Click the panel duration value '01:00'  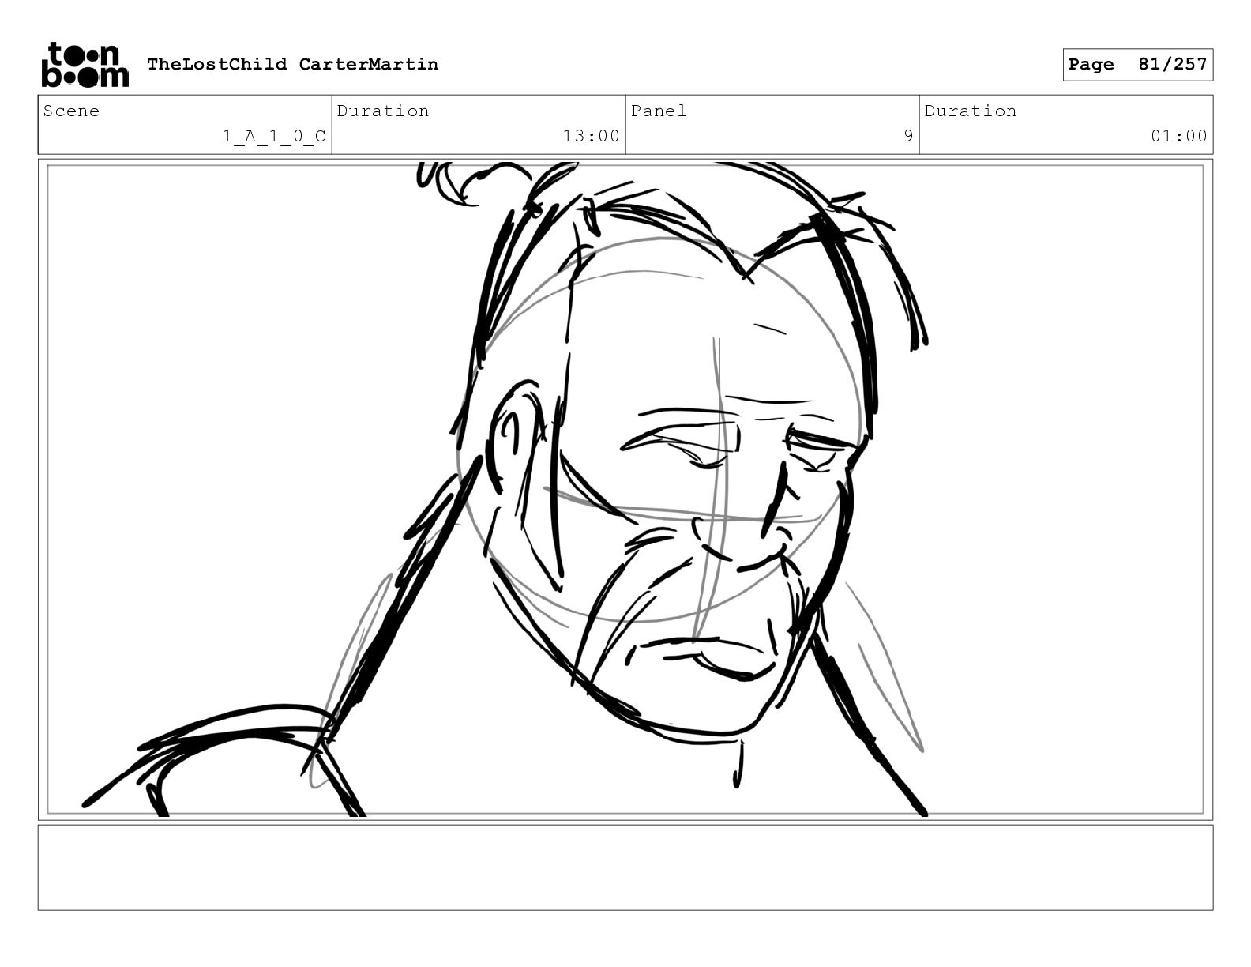pyautogui.click(x=1179, y=136)
